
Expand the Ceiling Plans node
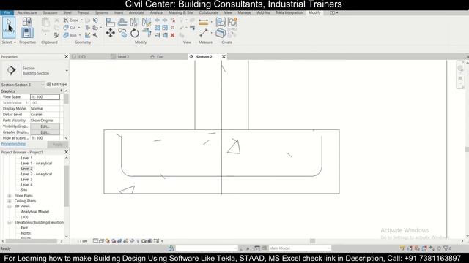point(10,201)
